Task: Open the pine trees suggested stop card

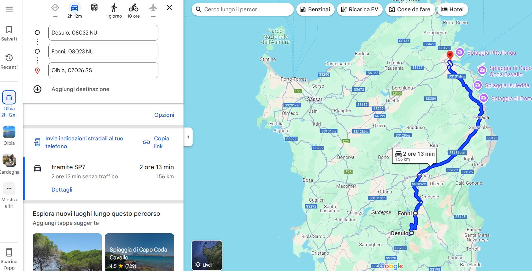Action: pyautogui.click(x=67, y=252)
